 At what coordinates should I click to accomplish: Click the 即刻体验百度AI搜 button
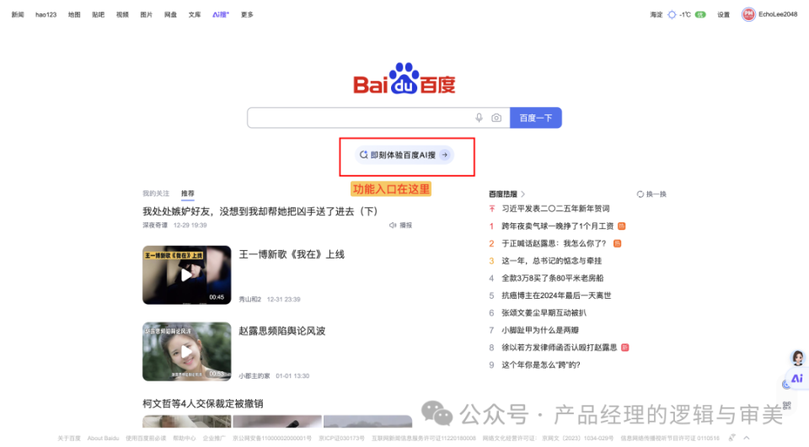pos(404,155)
